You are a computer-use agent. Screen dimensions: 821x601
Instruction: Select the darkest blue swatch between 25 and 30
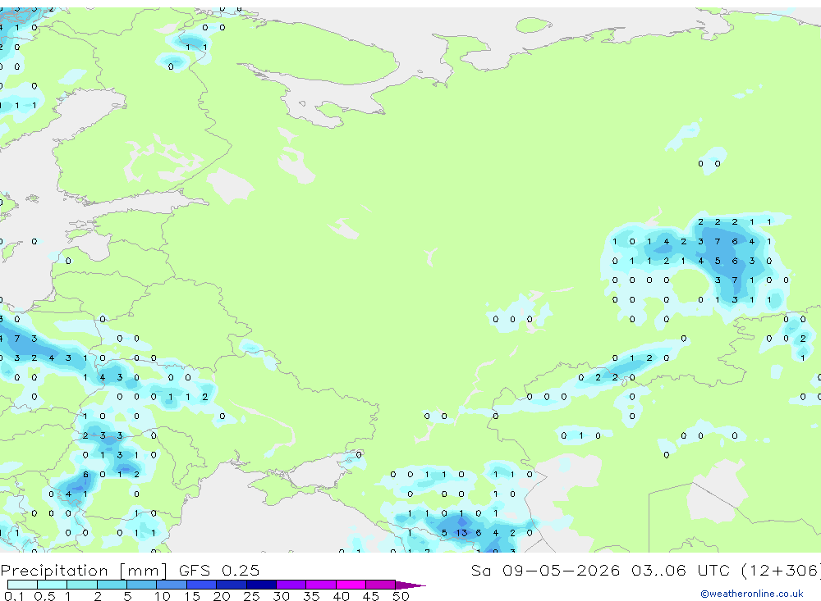tap(261, 585)
